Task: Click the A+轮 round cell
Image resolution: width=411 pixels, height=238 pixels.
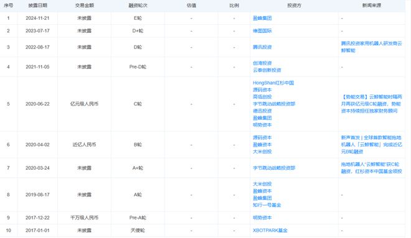Action: [138, 168]
